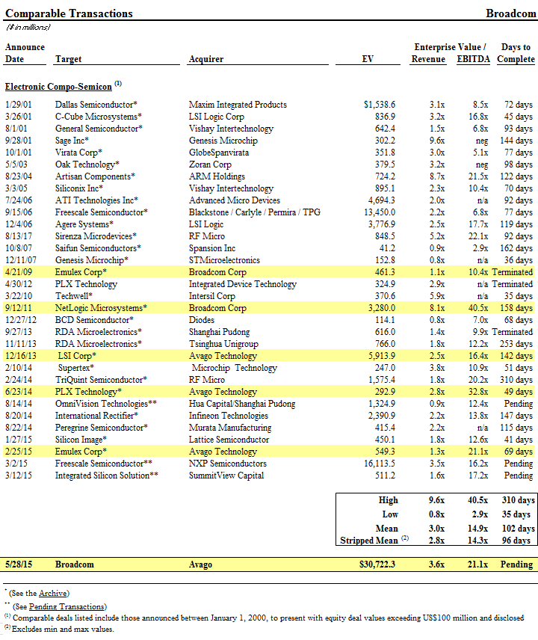Screen dimensions: 538x640
Task: Select TriQuint Semiconductor target cell
Action: point(101,380)
